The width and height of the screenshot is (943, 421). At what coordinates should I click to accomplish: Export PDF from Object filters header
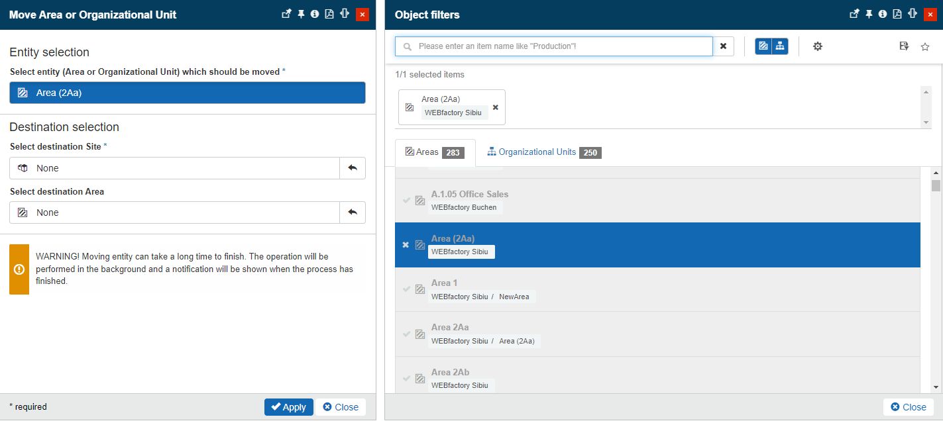(x=897, y=14)
